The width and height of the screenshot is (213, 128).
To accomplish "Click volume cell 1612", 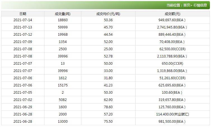I will pyautogui.click(x=63, y=78).
